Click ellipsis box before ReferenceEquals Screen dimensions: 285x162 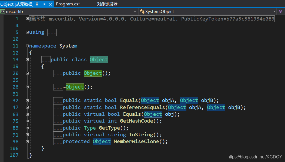pos(58,107)
